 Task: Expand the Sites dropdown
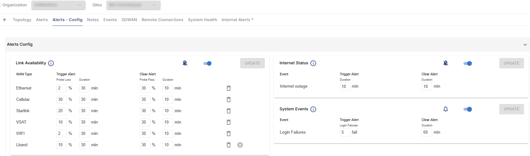tap(133, 5)
